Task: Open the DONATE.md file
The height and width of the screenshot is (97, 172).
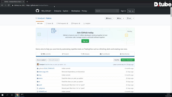Action: 43,92
